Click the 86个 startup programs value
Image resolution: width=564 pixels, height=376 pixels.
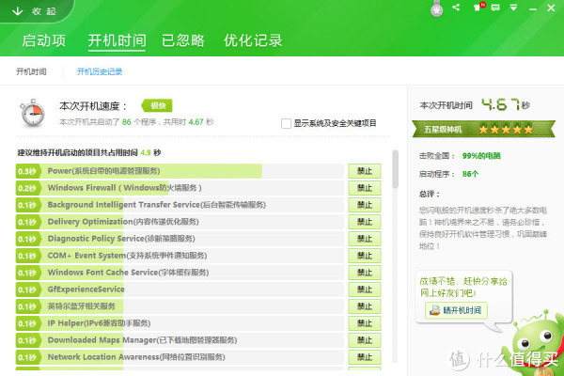click(x=471, y=174)
